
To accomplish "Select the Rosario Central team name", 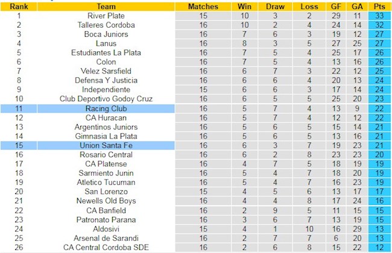I will 106,154.
